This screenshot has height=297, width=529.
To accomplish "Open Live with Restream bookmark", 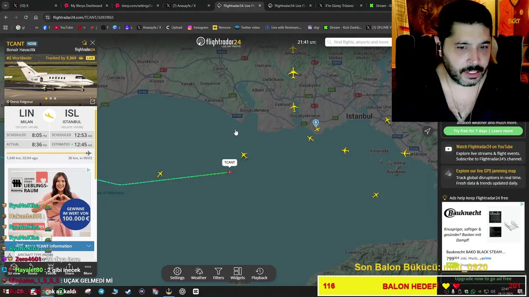I will click(284, 28).
